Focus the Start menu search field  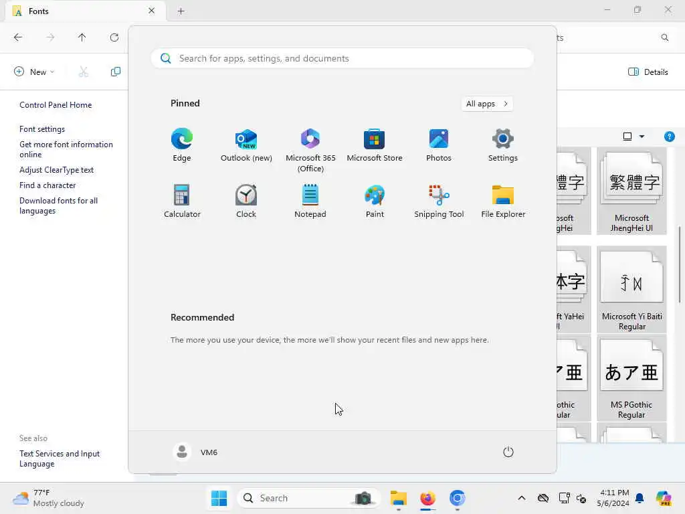point(342,58)
